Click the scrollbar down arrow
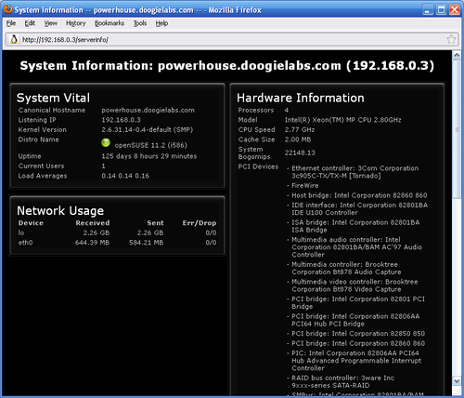 pos(457,380)
